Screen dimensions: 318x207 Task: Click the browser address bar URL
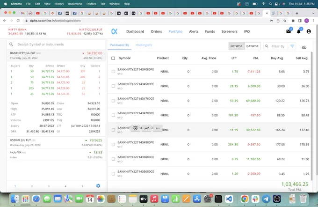[55, 21]
